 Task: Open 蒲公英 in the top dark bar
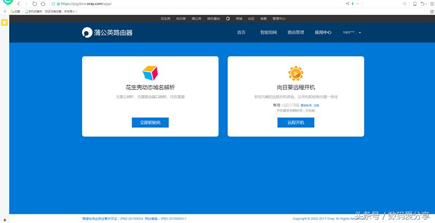196,18
